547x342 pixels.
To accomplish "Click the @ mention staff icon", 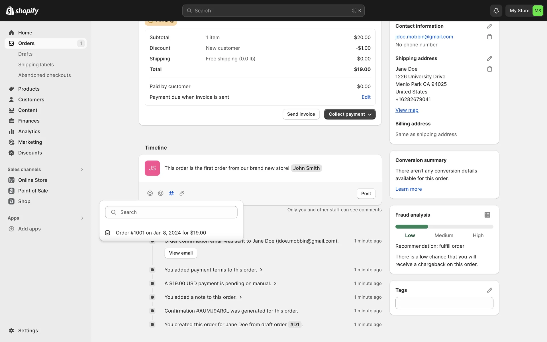I will (161, 193).
